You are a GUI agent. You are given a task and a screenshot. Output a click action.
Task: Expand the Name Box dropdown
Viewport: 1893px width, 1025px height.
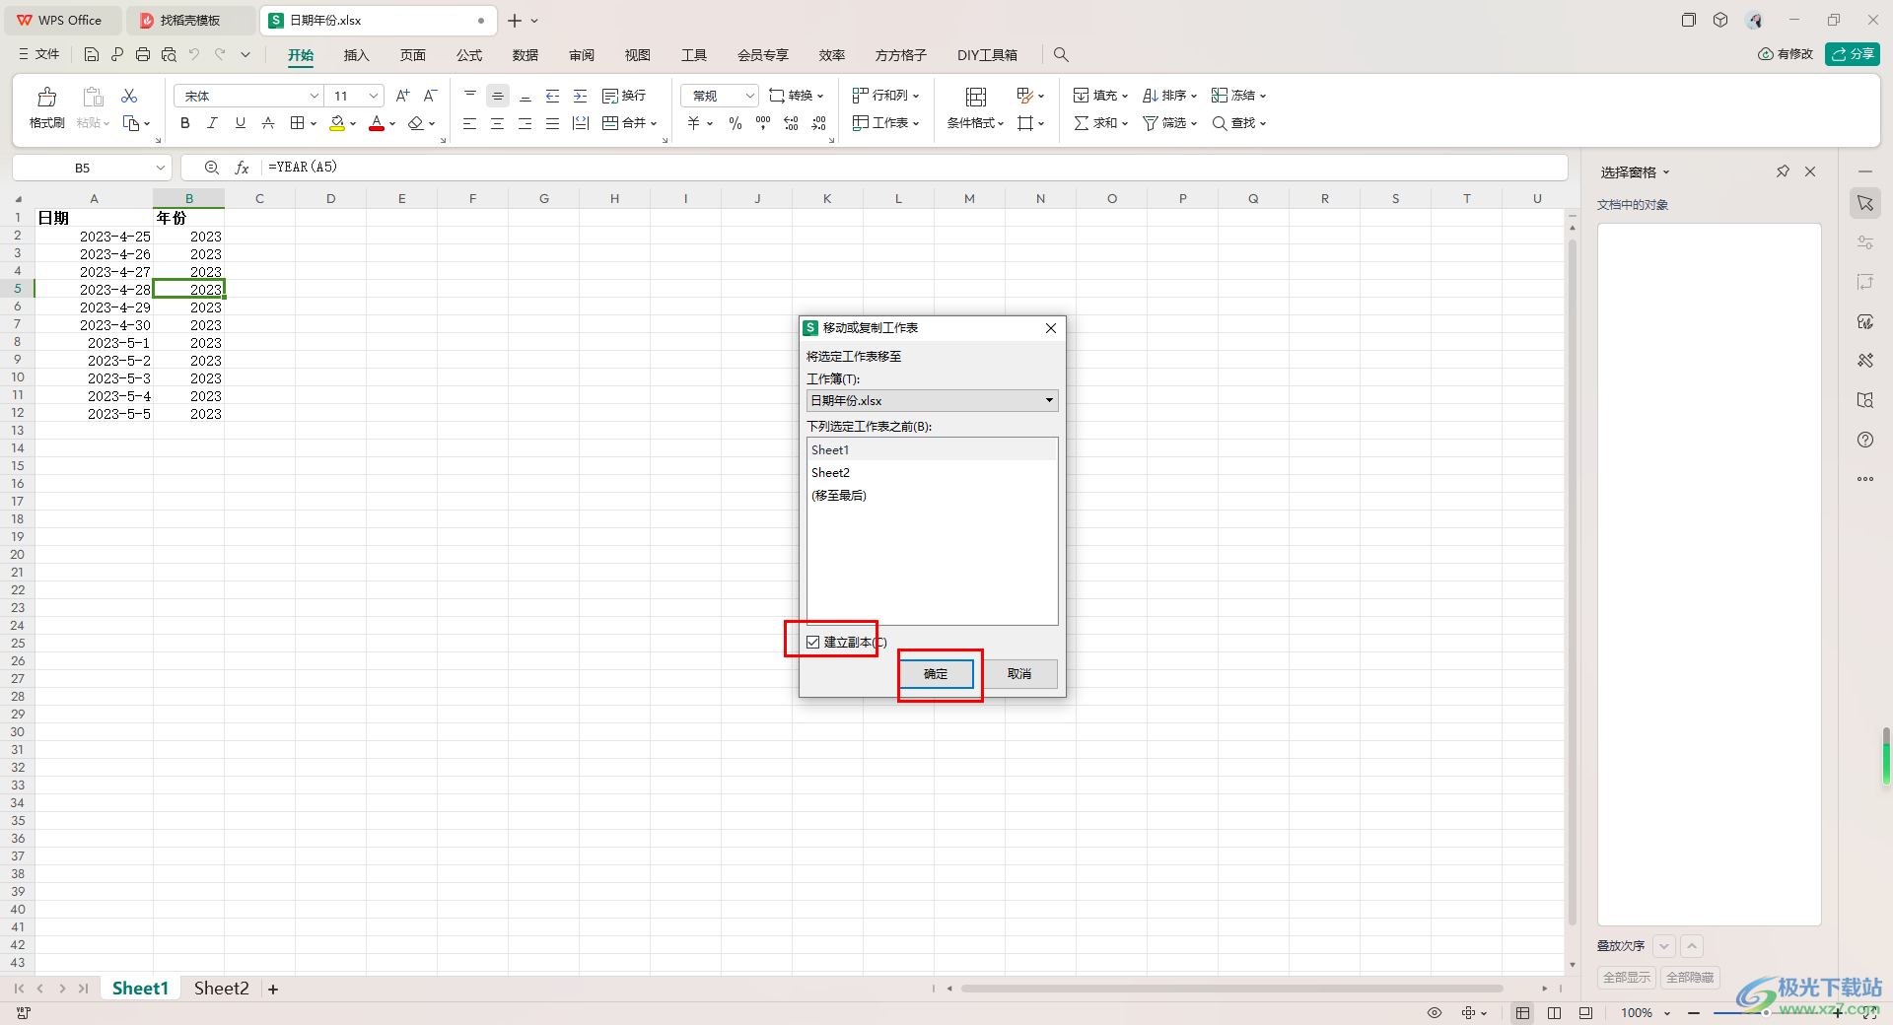click(160, 168)
